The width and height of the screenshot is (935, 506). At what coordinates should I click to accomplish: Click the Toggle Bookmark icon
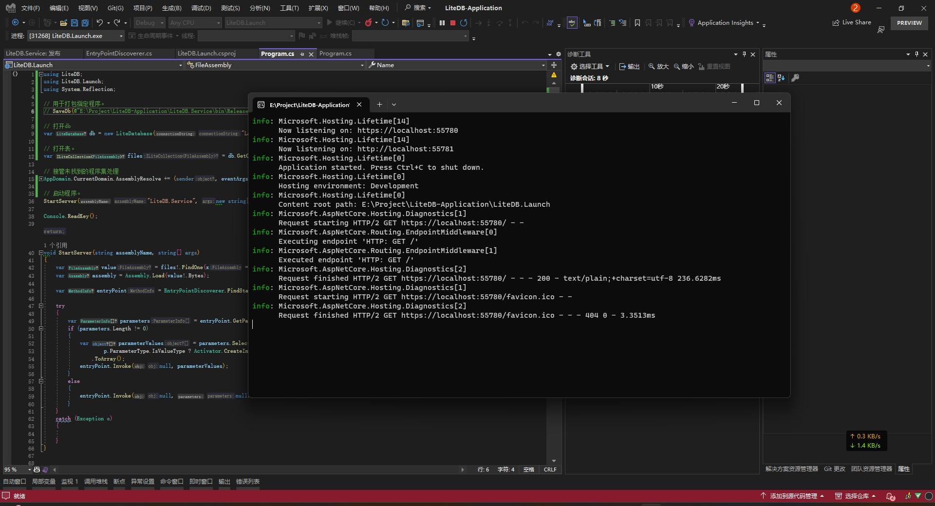tap(637, 23)
